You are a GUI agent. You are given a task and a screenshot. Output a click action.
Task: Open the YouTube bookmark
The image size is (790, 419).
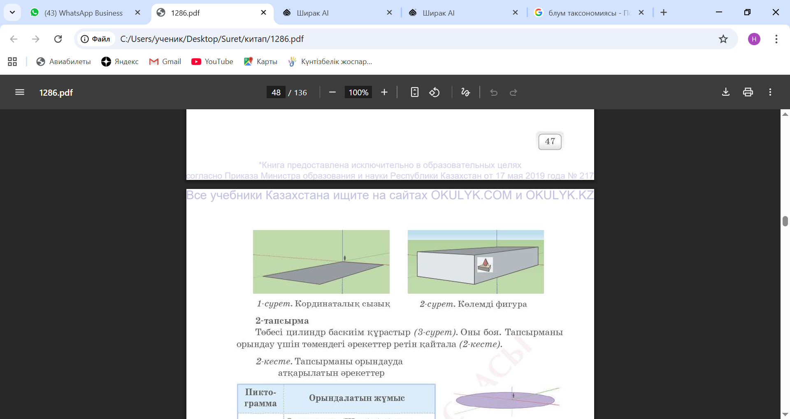click(212, 62)
